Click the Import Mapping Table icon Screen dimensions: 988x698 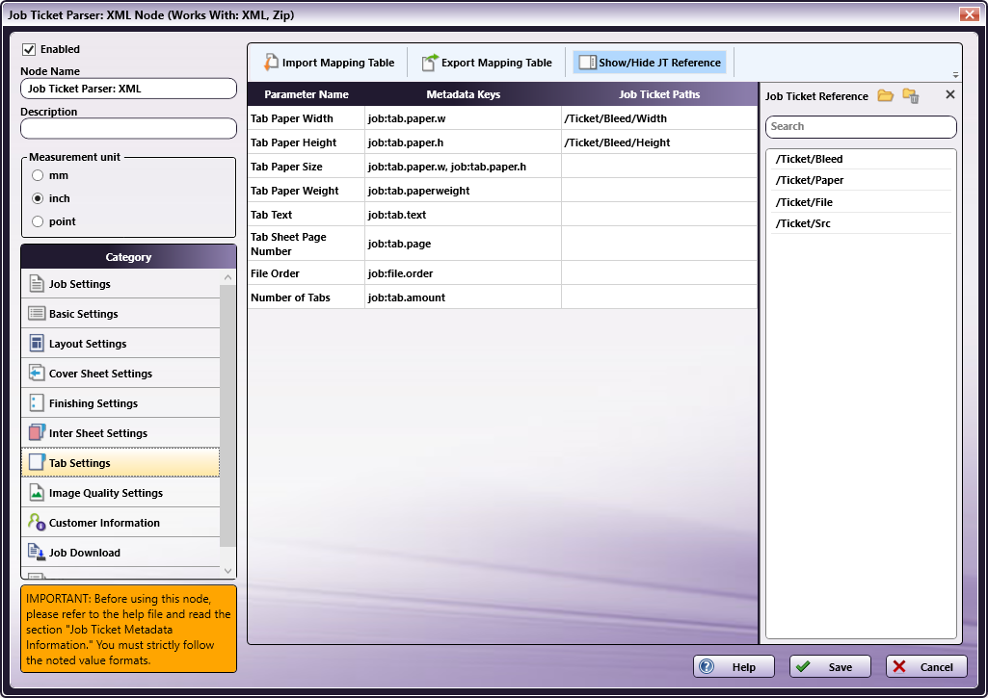pos(271,63)
